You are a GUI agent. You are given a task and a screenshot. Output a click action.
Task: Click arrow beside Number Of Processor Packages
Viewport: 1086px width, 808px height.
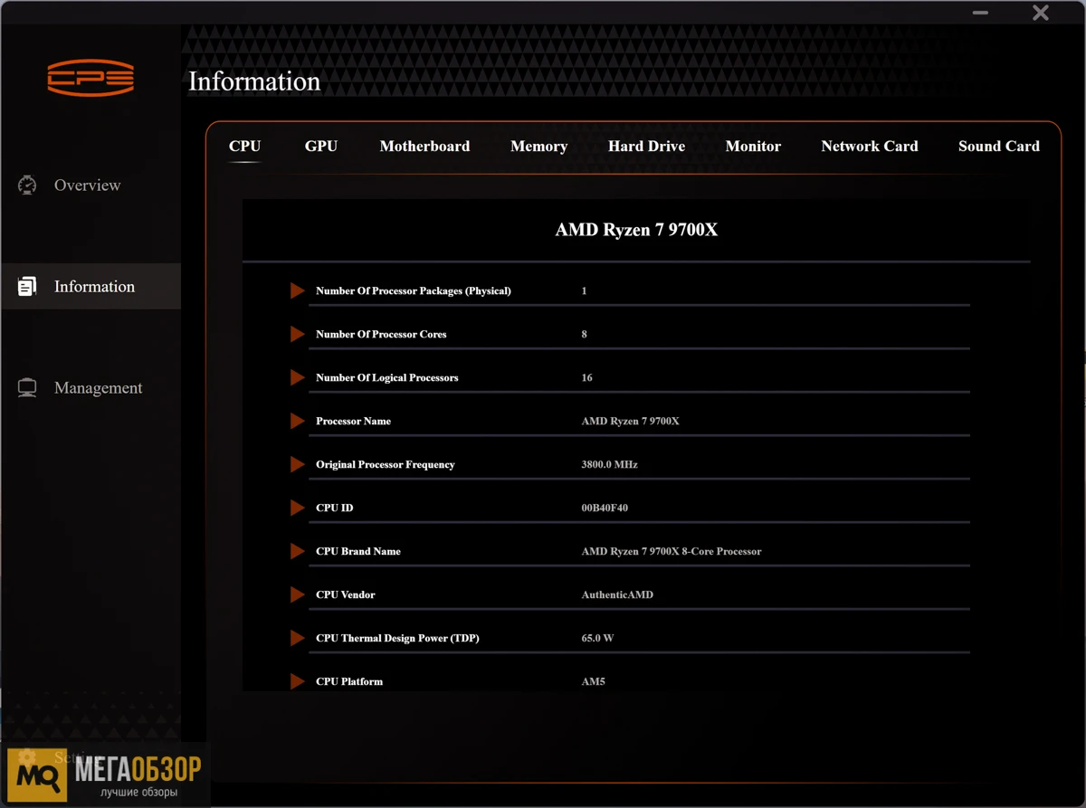(297, 290)
